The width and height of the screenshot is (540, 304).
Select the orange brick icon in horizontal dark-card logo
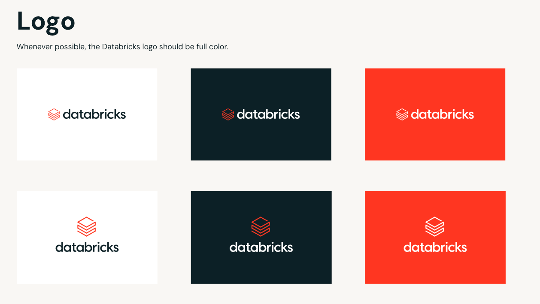(x=228, y=114)
